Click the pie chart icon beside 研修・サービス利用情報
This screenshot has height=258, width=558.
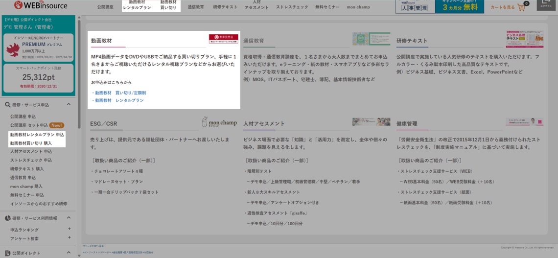(7, 218)
